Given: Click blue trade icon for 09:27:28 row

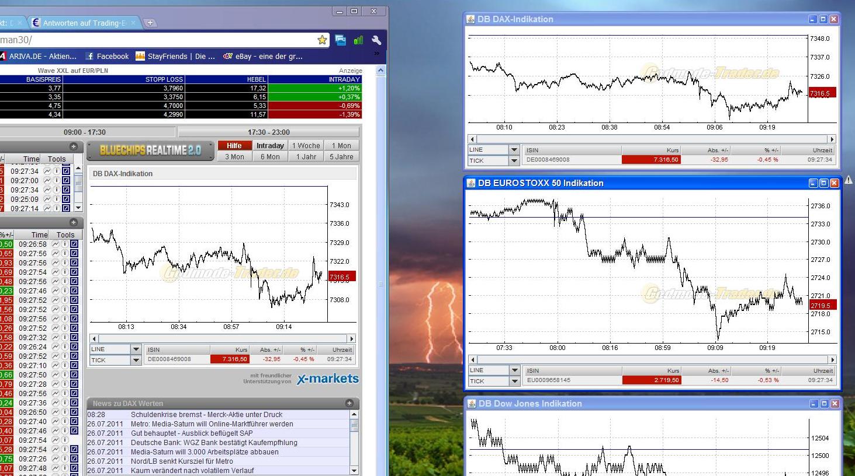Looking at the screenshot, I should [x=74, y=384].
